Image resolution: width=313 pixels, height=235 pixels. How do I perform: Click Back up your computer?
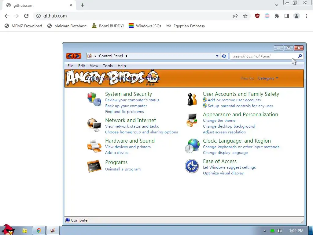point(126,106)
